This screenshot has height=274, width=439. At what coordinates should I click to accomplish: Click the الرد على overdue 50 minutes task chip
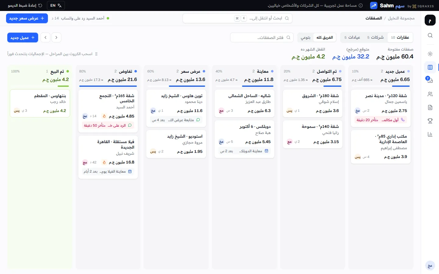pos(108,125)
